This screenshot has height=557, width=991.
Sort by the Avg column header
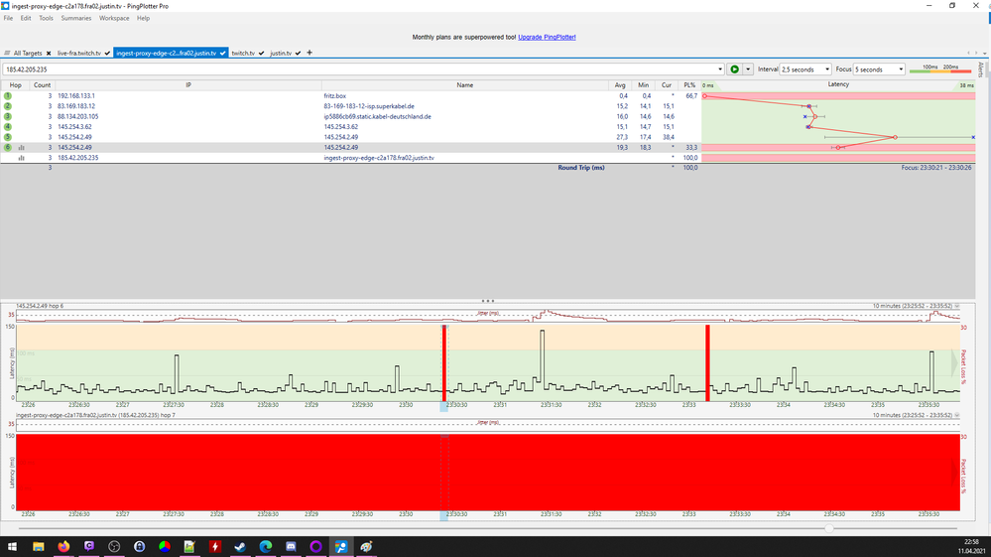pyautogui.click(x=620, y=84)
